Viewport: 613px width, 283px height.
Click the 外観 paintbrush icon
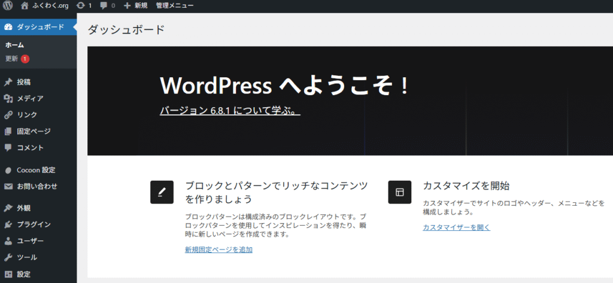(x=8, y=208)
